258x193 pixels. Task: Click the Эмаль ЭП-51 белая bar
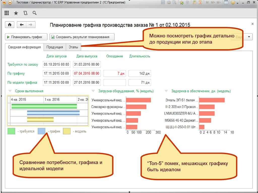(x=212, y=100)
